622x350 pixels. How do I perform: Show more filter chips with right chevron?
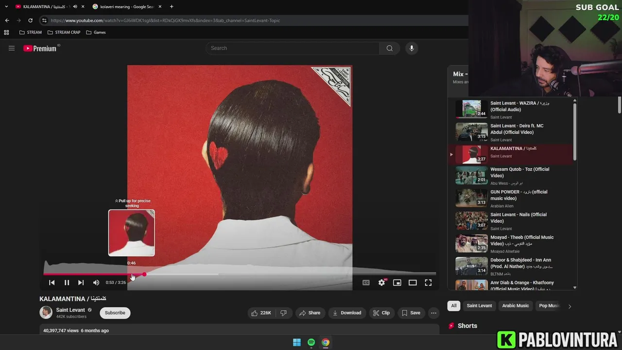[x=570, y=306]
